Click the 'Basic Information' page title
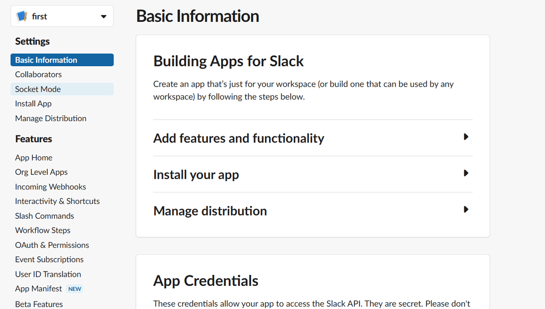545x309 pixels. click(x=198, y=16)
